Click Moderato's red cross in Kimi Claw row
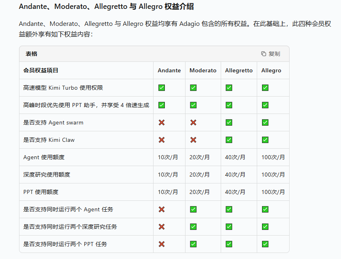 pos(193,140)
